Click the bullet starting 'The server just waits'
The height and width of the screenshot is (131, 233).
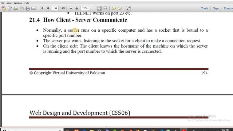(122, 41)
